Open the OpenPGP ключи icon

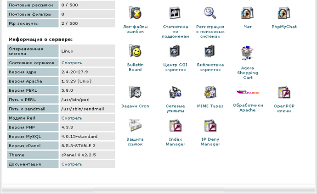pyautogui.click(x=284, y=92)
